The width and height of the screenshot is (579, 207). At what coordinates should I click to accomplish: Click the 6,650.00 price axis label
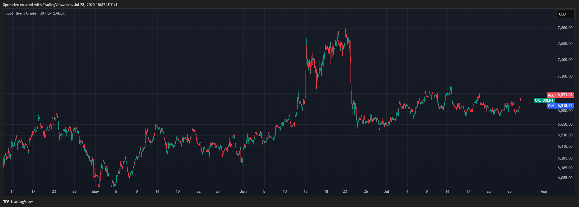click(565, 124)
